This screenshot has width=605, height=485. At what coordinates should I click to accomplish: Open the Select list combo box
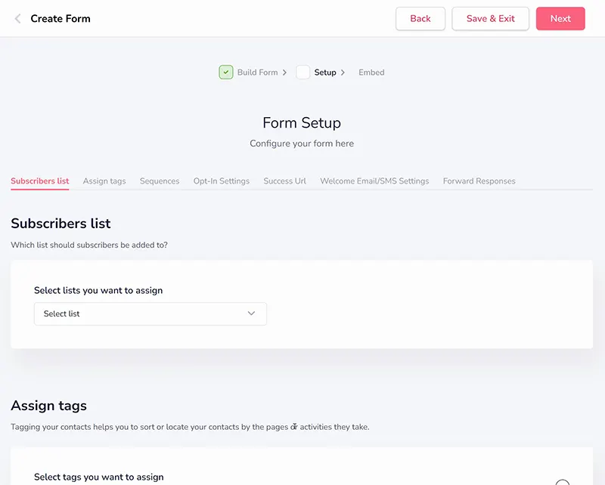click(x=150, y=314)
